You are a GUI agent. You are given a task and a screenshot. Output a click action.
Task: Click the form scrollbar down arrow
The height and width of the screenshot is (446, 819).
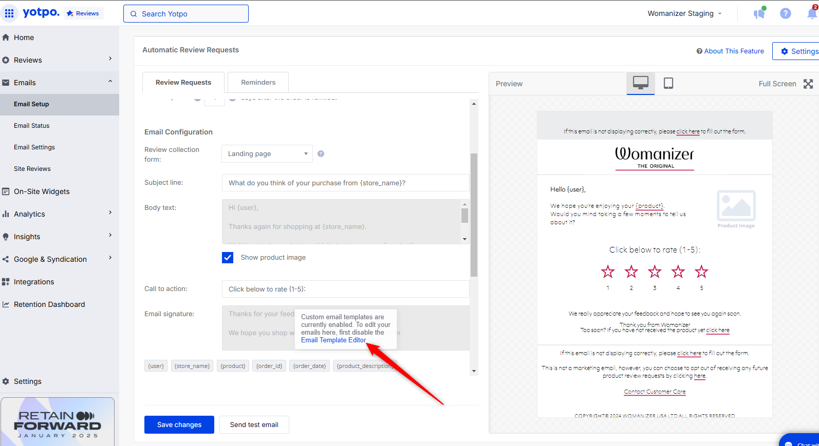pyautogui.click(x=474, y=371)
